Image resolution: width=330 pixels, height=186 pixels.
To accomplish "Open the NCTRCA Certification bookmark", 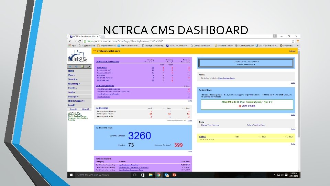I will click(x=177, y=45).
